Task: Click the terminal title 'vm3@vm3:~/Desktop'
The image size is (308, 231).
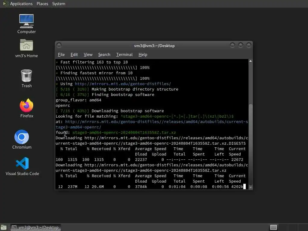Action: [x=154, y=46]
